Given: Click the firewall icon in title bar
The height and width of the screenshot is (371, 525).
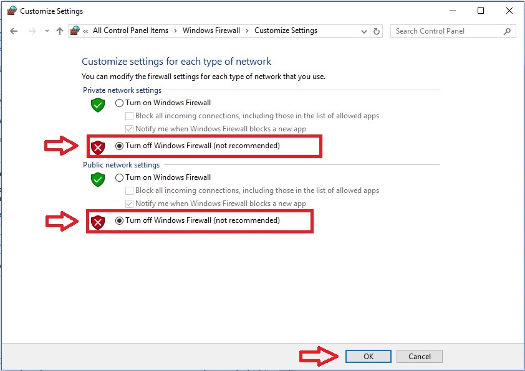Looking at the screenshot, I should [12, 11].
